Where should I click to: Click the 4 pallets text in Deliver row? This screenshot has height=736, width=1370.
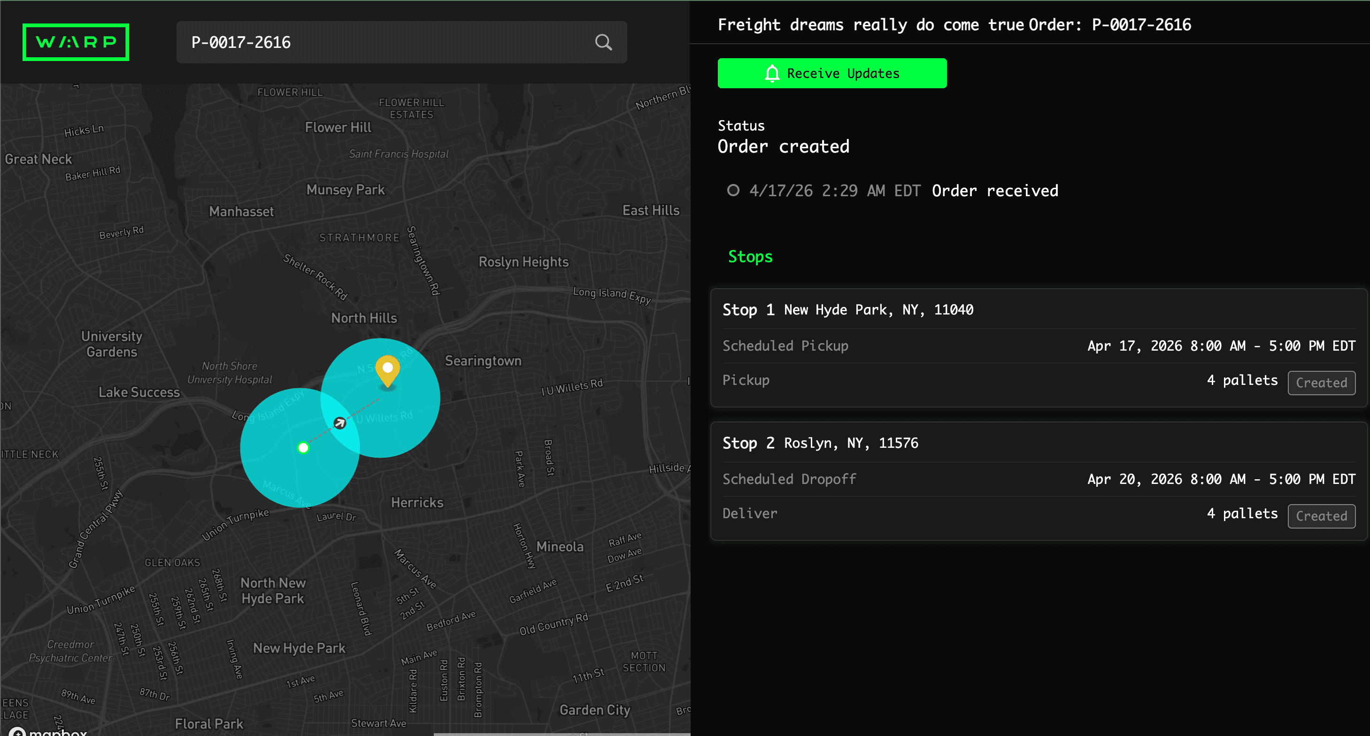click(1242, 514)
